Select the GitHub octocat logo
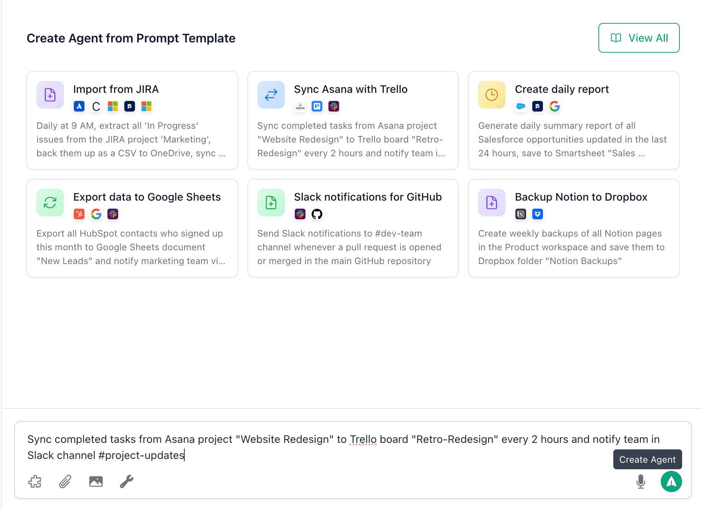This screenshot has width=702, height=509. coord(317,214)
